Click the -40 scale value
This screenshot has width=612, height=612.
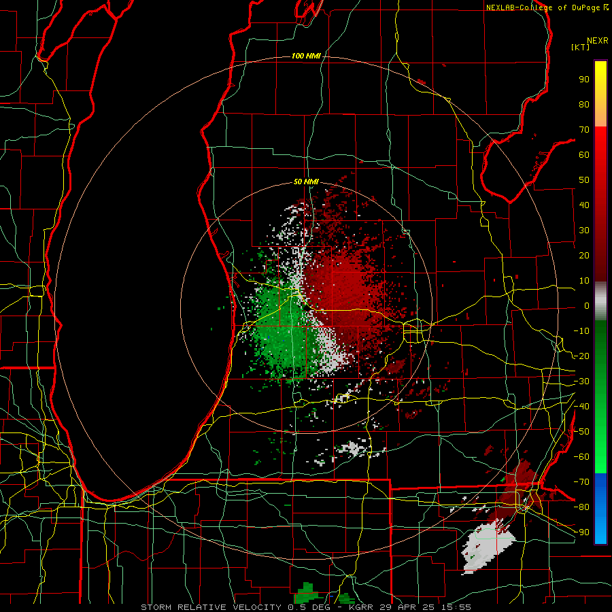581,407
